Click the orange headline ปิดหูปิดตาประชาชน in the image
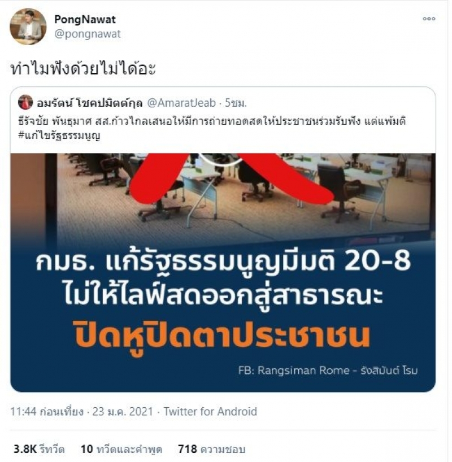This screenshot has height=462, width=452. point(221,337)
